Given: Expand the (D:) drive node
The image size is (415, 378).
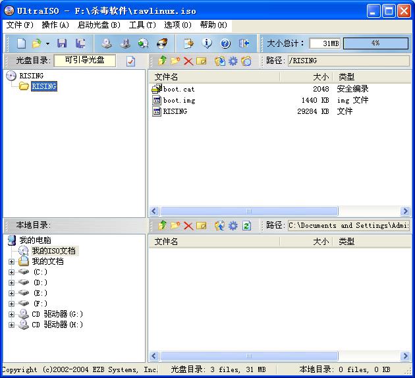Looking at the screenshot, I should [x=11, y=283].
